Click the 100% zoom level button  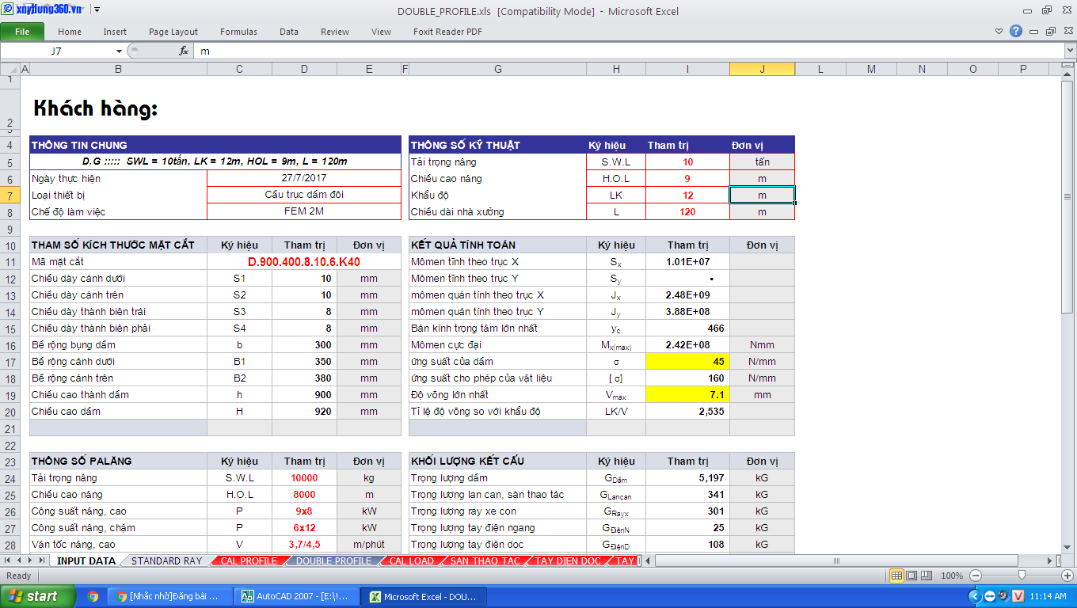pyautogui.click(x=952, y=576)
